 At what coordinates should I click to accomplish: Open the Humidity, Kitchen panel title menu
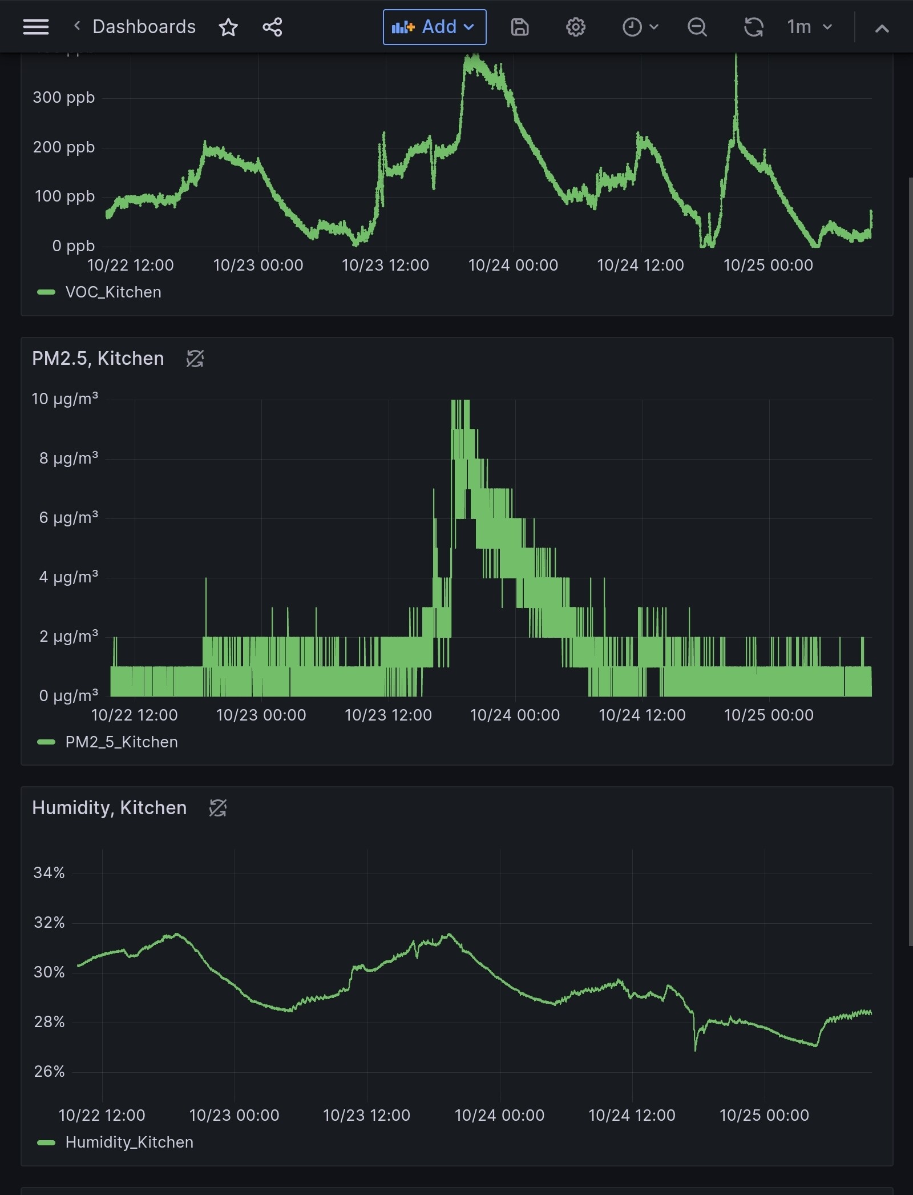[x=110, y=808]
